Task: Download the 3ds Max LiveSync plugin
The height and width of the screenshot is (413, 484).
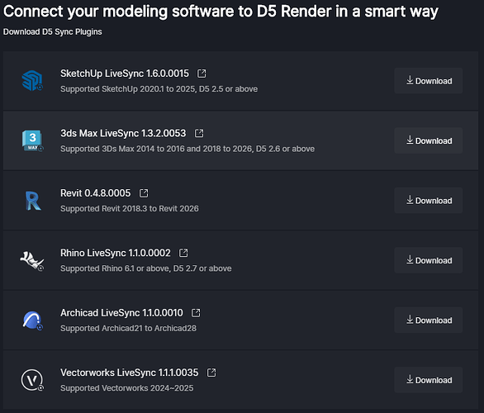Action: pyautogui.click(x=429, y=140)
